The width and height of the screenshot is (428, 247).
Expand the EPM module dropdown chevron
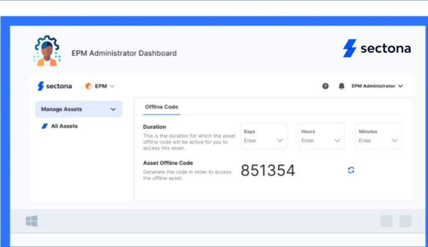112,86
